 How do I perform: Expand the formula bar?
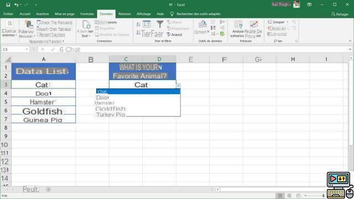point(350,49)
